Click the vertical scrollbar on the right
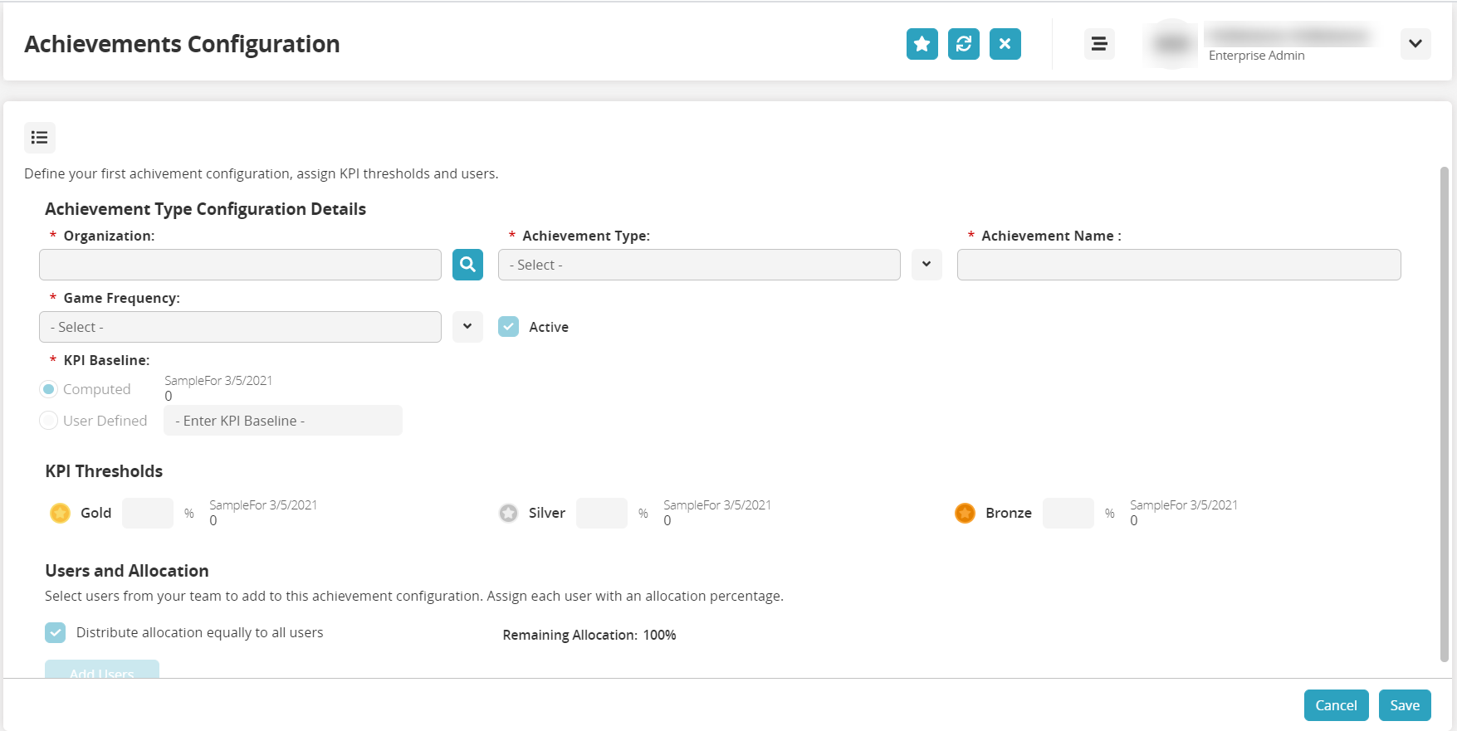1457x731 pixels. (1445, 415)
